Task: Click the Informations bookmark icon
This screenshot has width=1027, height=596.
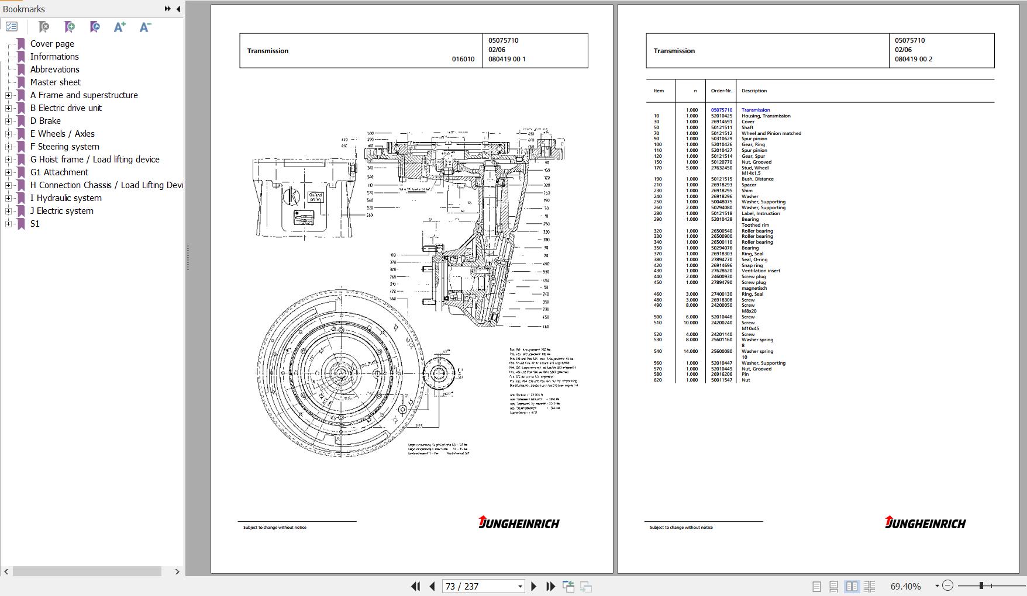Action: pyautogui.click(x=21, y=57)
